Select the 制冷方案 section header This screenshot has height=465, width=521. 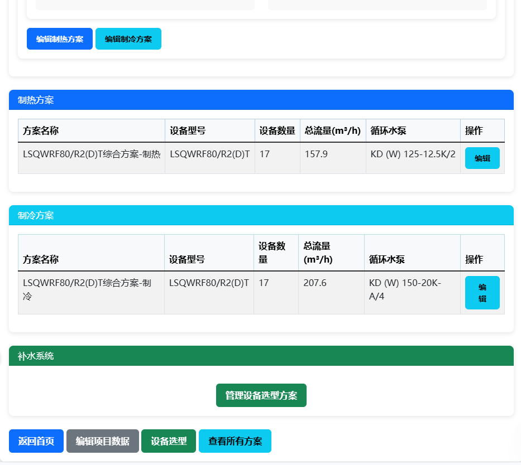(261, 215)
